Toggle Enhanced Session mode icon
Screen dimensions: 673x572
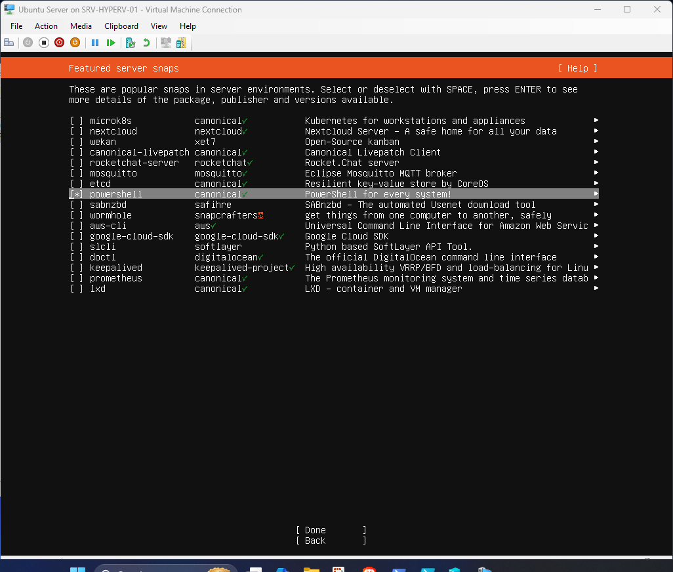coord(165,42)
